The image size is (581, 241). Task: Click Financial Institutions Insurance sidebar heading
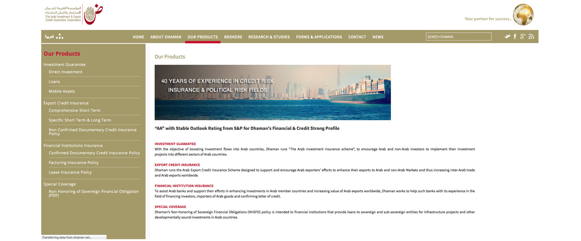73,145
